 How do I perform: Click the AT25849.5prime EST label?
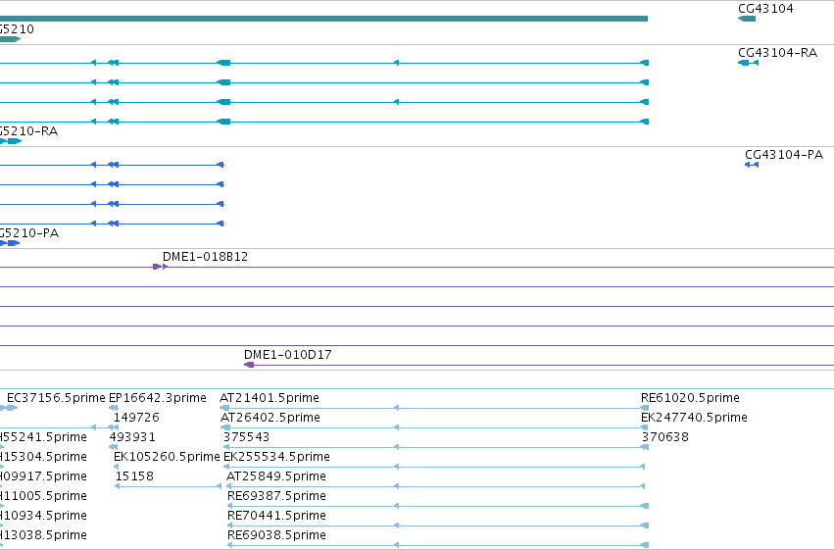tap(276, 476)
